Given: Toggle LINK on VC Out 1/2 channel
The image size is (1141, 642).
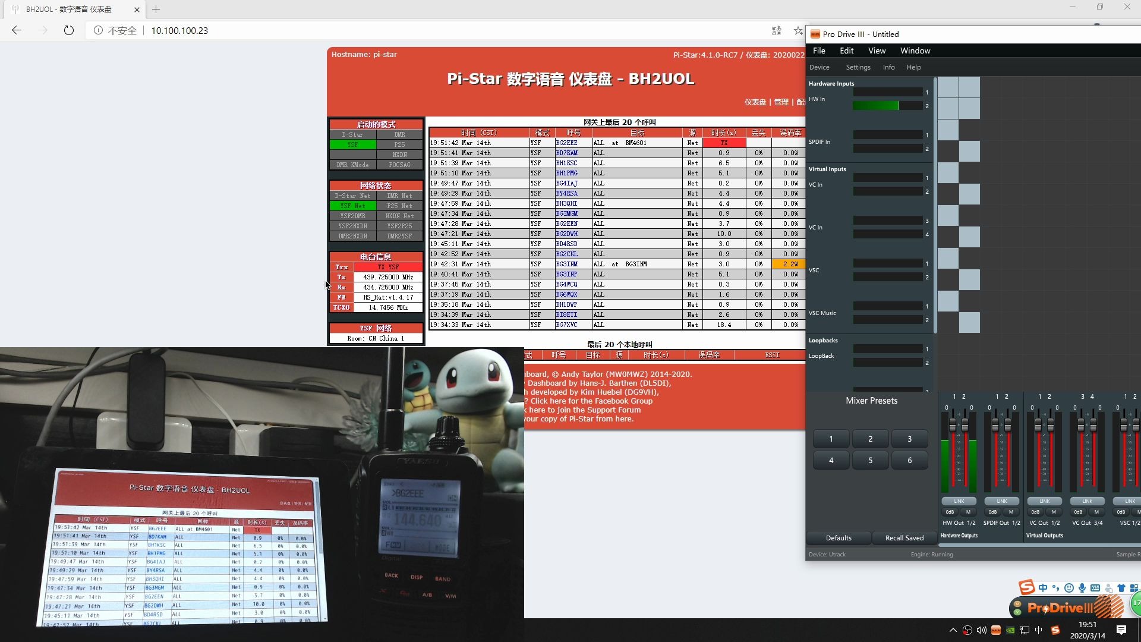Looking at the screenshot, I should point(1045,501).
